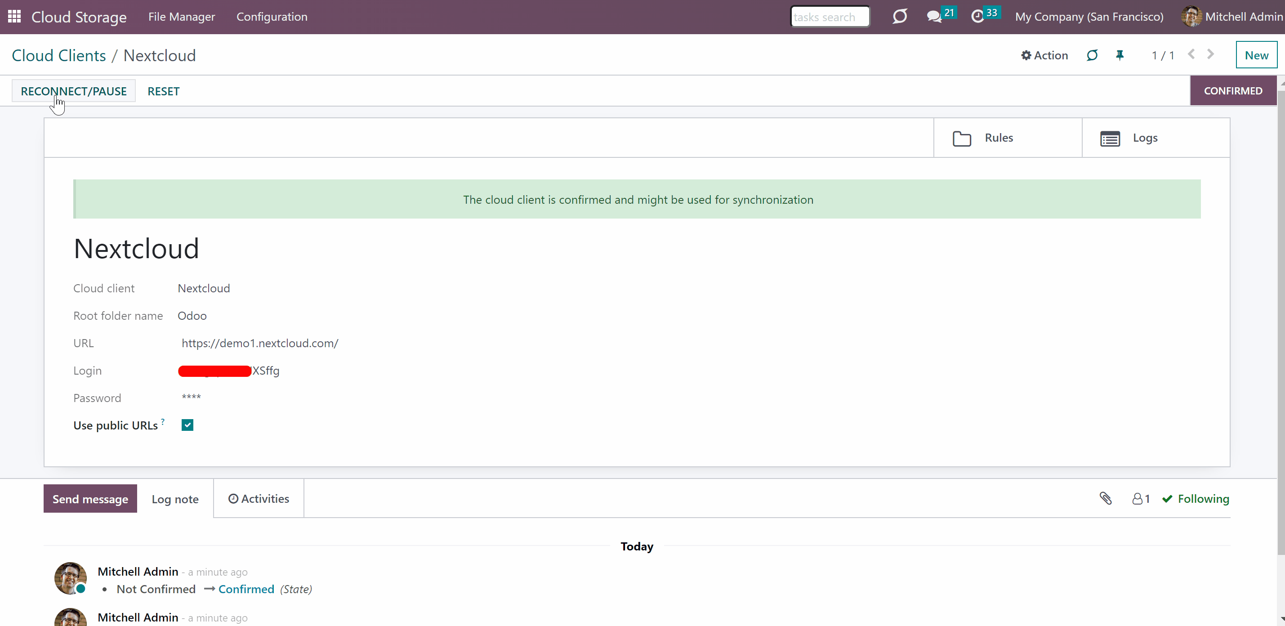The width and height of the screenshot is (1285, 626).
Task: Show followers list person icon
Action: (x=1141, y=499)
